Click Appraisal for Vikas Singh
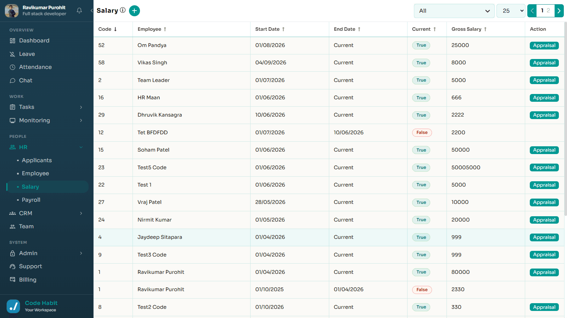Viewport: 567px width, 318px height. pos(544,63)
